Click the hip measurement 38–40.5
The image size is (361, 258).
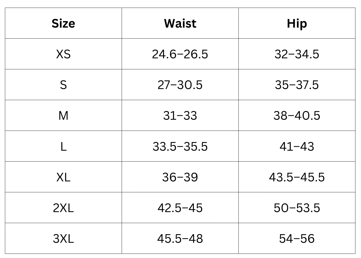point(297,116)
